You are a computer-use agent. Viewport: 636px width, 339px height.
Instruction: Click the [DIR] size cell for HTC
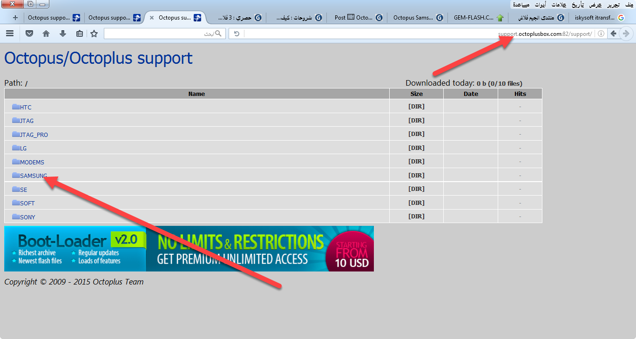coord(417,107)
